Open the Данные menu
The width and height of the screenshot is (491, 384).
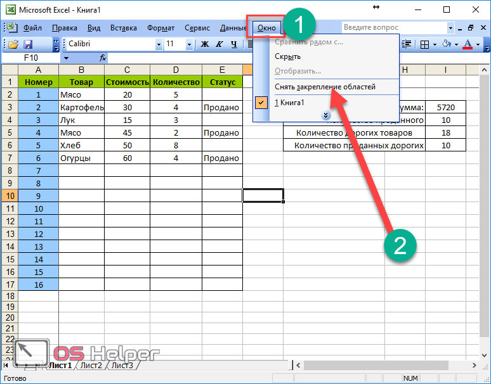pyautogui.click(x=233, y=28)
